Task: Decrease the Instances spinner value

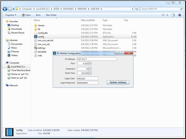Action: 90,69
